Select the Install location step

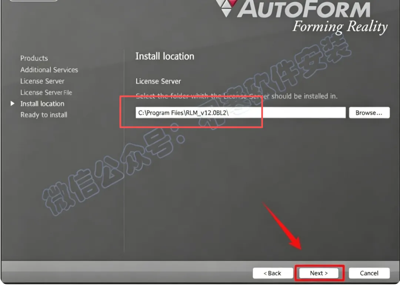(x=42, y=104)
